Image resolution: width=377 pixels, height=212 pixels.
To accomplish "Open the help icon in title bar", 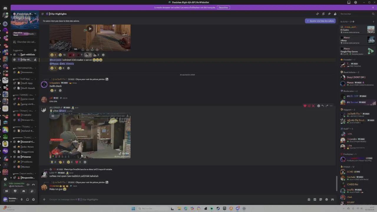I will click(355, 2).
